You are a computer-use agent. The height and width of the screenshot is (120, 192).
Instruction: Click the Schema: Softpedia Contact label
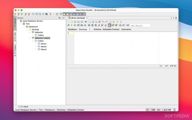(106, 29)
